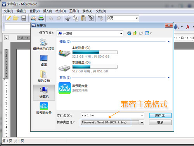Open the Format menu
Screen dimensions: 194x146
point(61,11)
